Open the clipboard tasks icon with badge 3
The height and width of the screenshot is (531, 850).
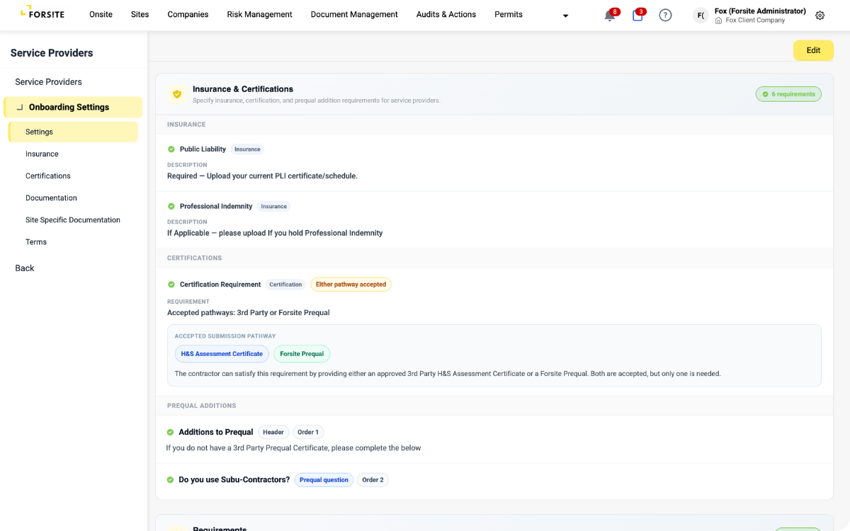point(637,16)
